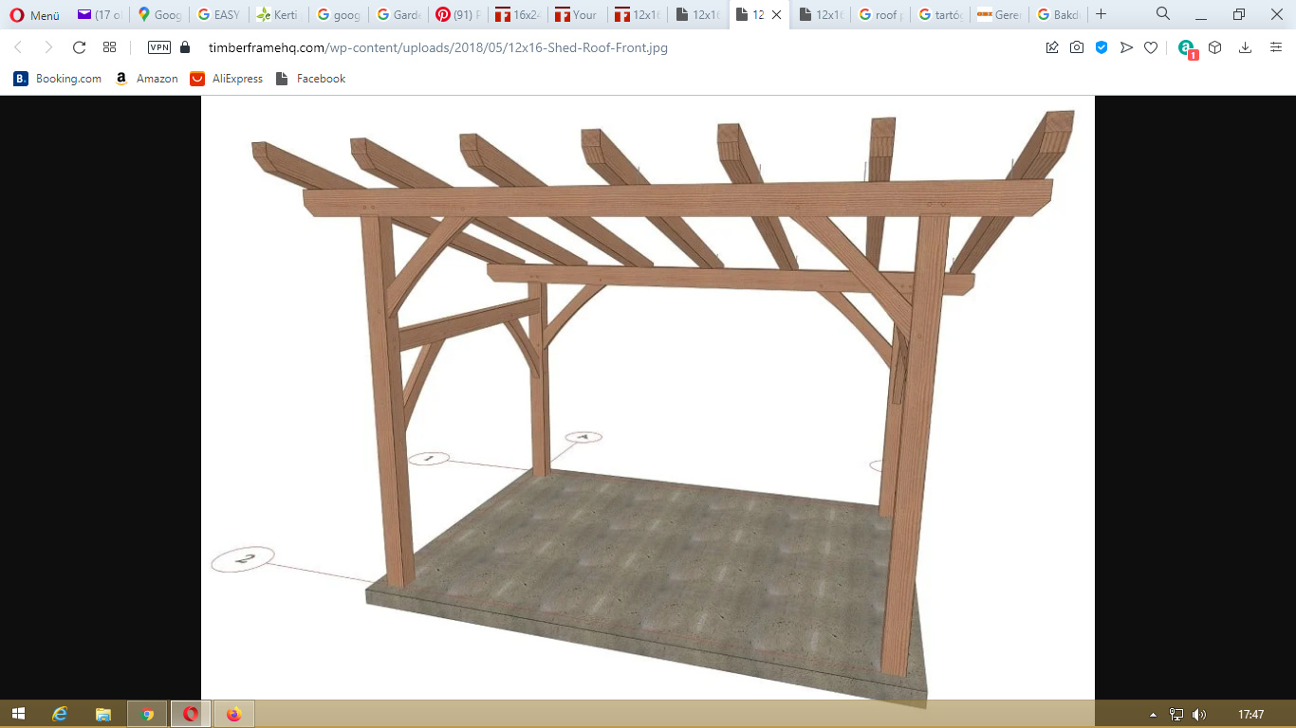Launch Internet Explorer from the taskbar
Image resolution: width=1296 pixels, height=728 pixels.
[x=60, y=714]
